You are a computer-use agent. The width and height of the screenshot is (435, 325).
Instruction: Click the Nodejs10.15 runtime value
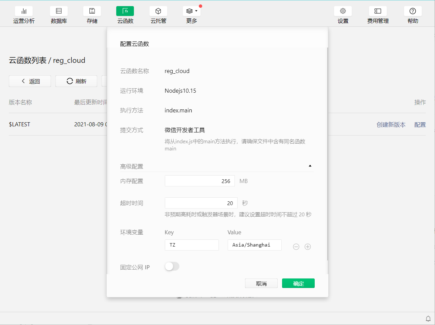(x=180, y=91)
